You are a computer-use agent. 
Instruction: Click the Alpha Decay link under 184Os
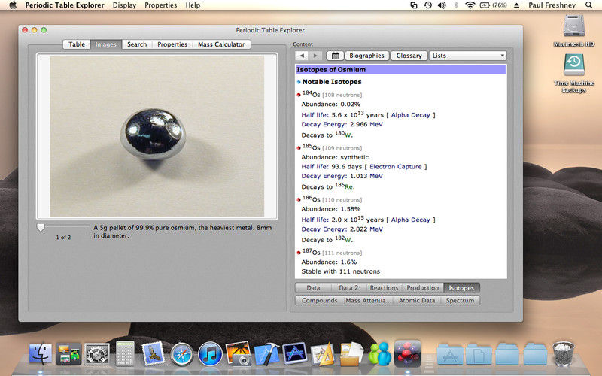click(410, 115)
